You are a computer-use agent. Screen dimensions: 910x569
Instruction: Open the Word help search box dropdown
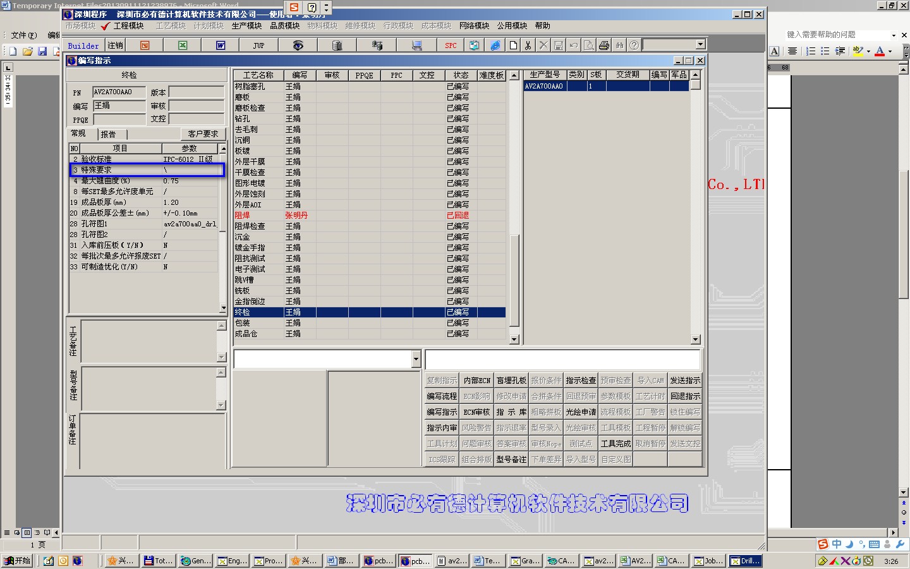tap(894, 35)
